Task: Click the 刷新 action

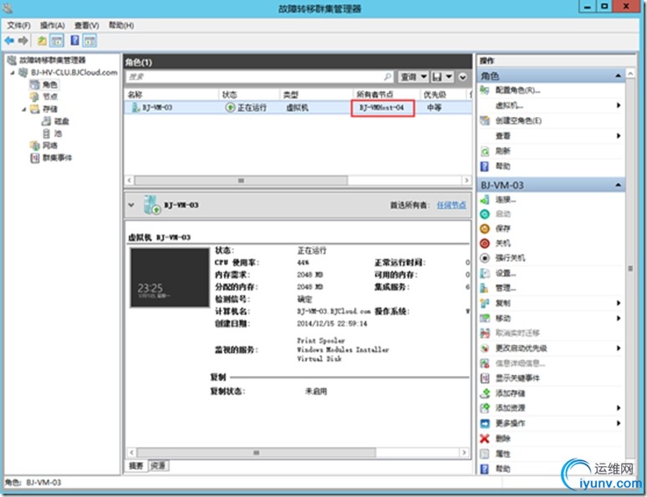Action: [502, 151]
